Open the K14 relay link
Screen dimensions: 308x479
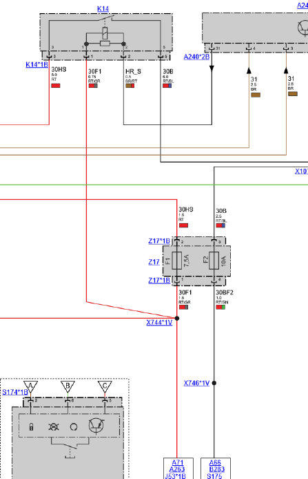click(x=103, y=9)
